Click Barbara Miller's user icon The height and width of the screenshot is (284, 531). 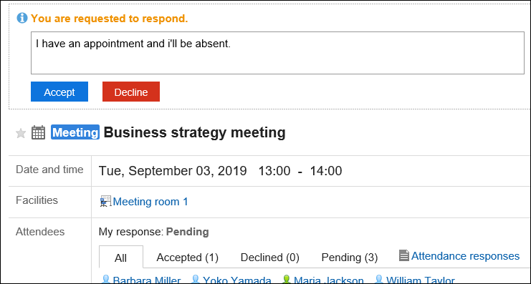coord(106,280)
